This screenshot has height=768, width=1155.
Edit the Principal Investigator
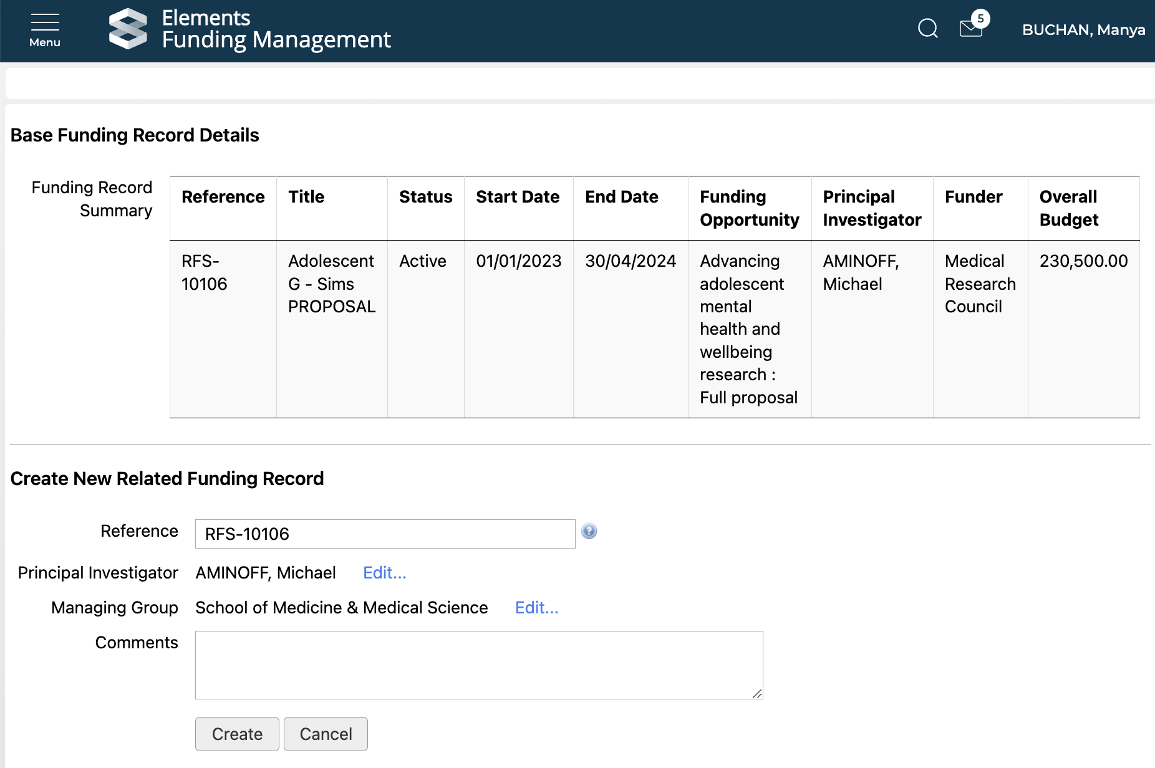click(384, 573)
